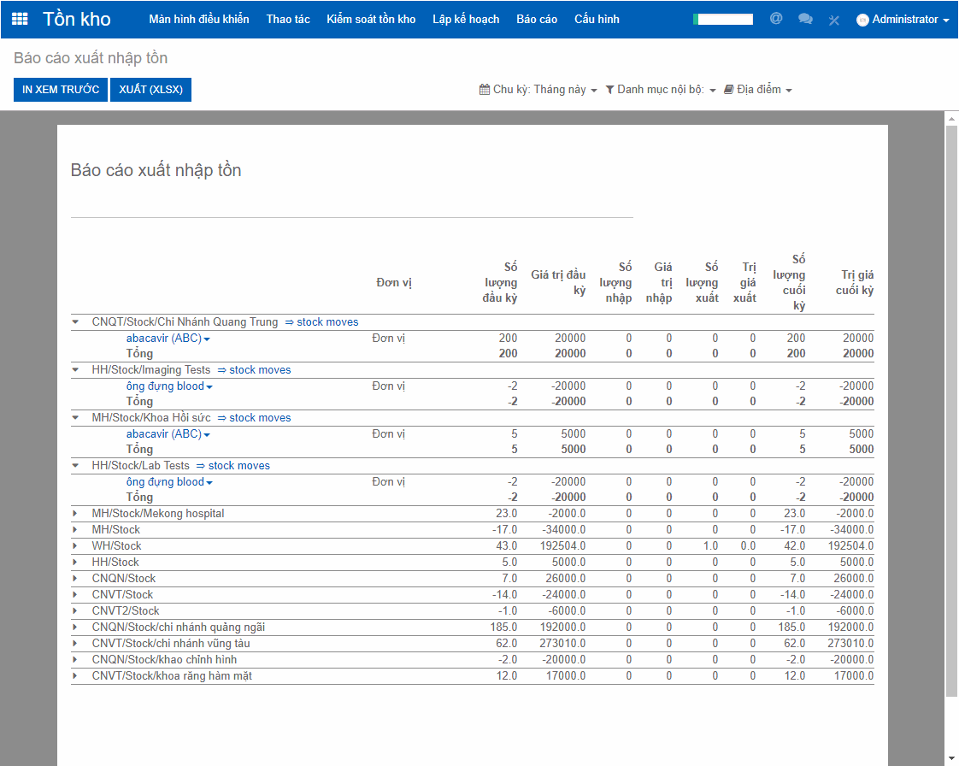This screenshot has height=766, width=959.
Task: Click the vertical scrollbar down arrow
Action: pyautogui.click(x=951, y=759)
